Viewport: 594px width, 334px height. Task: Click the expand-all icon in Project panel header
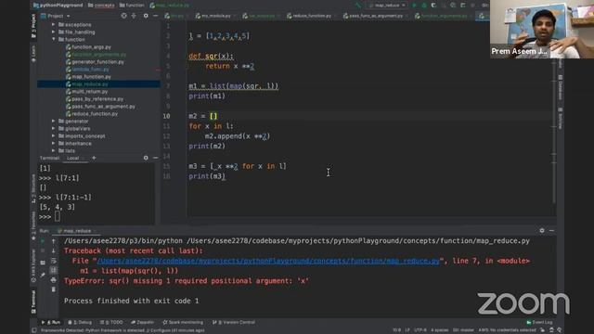134,16
